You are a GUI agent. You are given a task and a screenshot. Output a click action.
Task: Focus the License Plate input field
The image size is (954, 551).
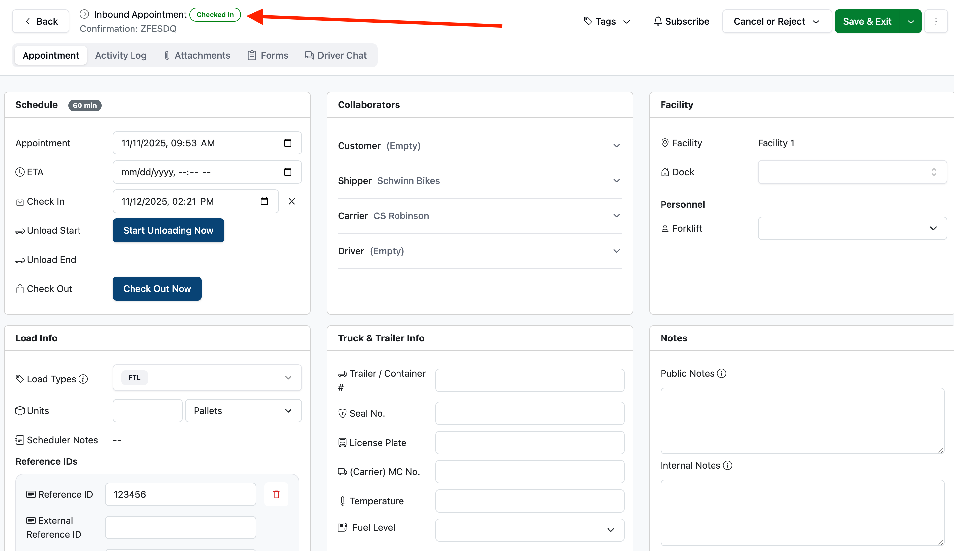click(x=530, y=442)
